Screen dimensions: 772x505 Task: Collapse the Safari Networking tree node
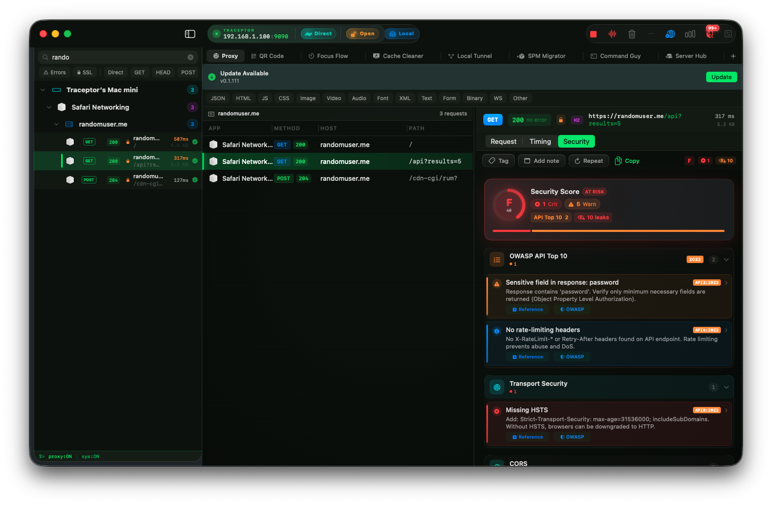tap(49, 107)
